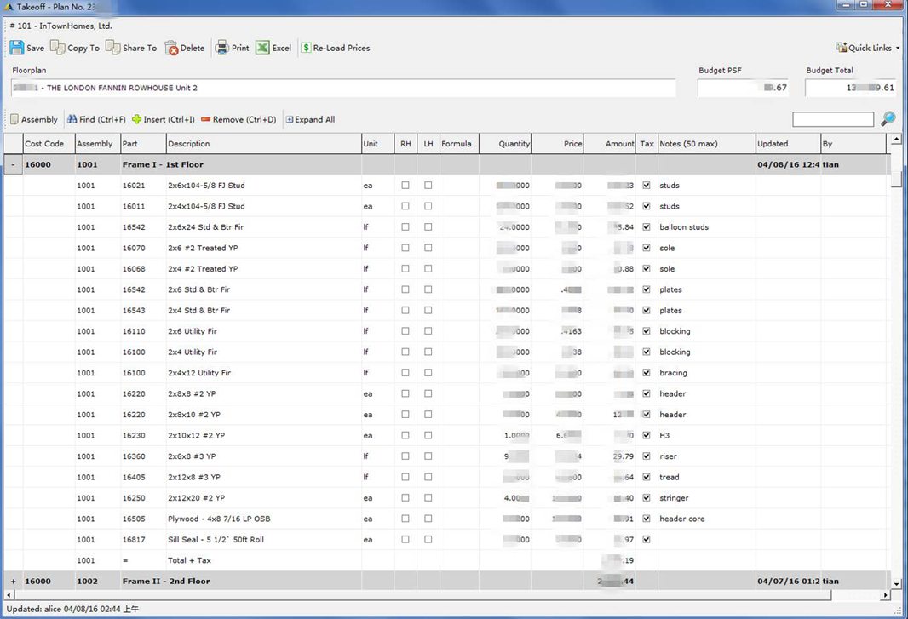The height and width of the screenshot is (619, 908).
Task: Click the magnifier search icon
Action: [x=888, y=119]
